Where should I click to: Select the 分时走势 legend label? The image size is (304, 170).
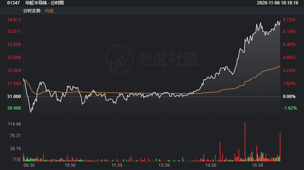[32, 11]
